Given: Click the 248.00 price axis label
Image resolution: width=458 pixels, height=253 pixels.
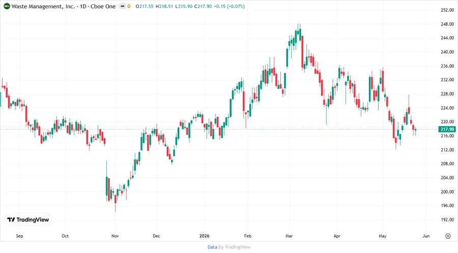Looking at the screenshot, I should (x=447, y=24).
